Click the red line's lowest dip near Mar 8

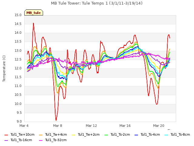(56, 120)
